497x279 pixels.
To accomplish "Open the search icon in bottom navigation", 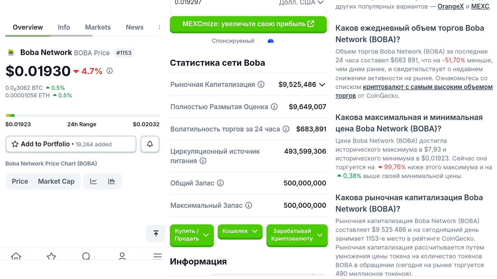I will coord(86,256).
